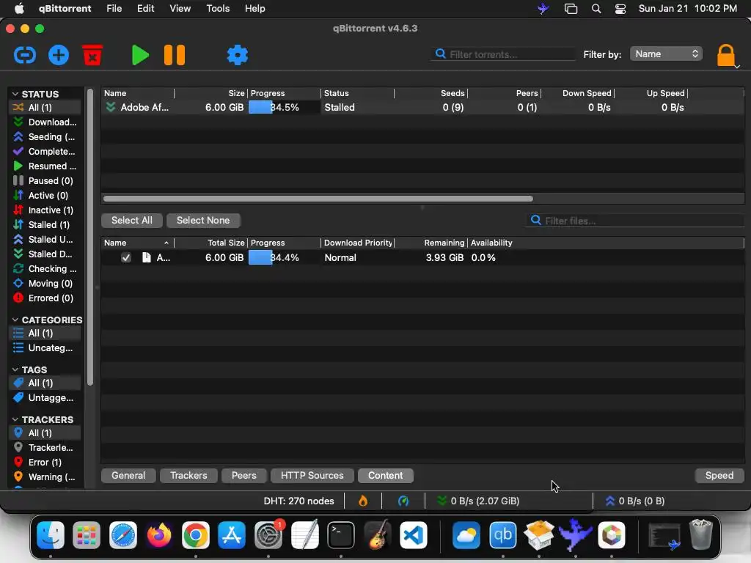The width and height of the screenshot is (751, 563).
Task: Click the file document icon in content list
Action: [147, 257]
